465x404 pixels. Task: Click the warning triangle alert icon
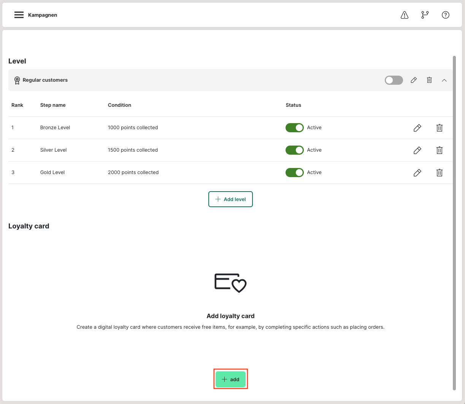coord(405,15)
